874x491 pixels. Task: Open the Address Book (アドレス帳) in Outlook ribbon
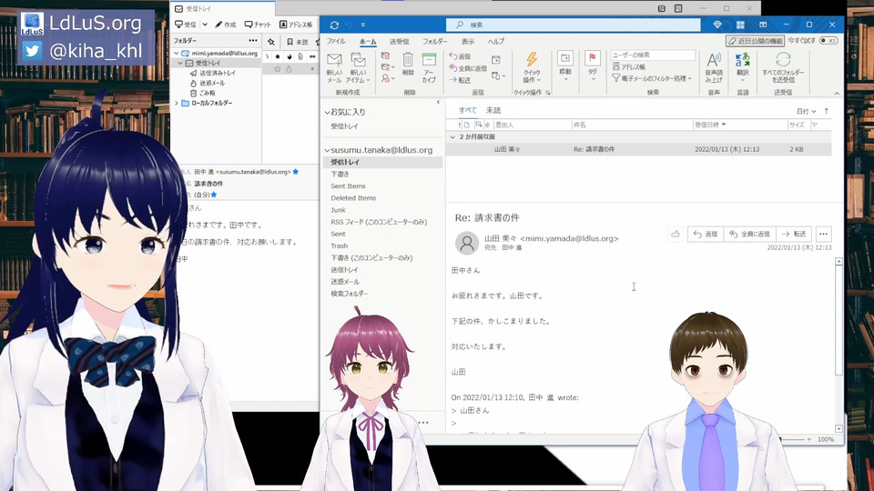(x=629, y=66)
